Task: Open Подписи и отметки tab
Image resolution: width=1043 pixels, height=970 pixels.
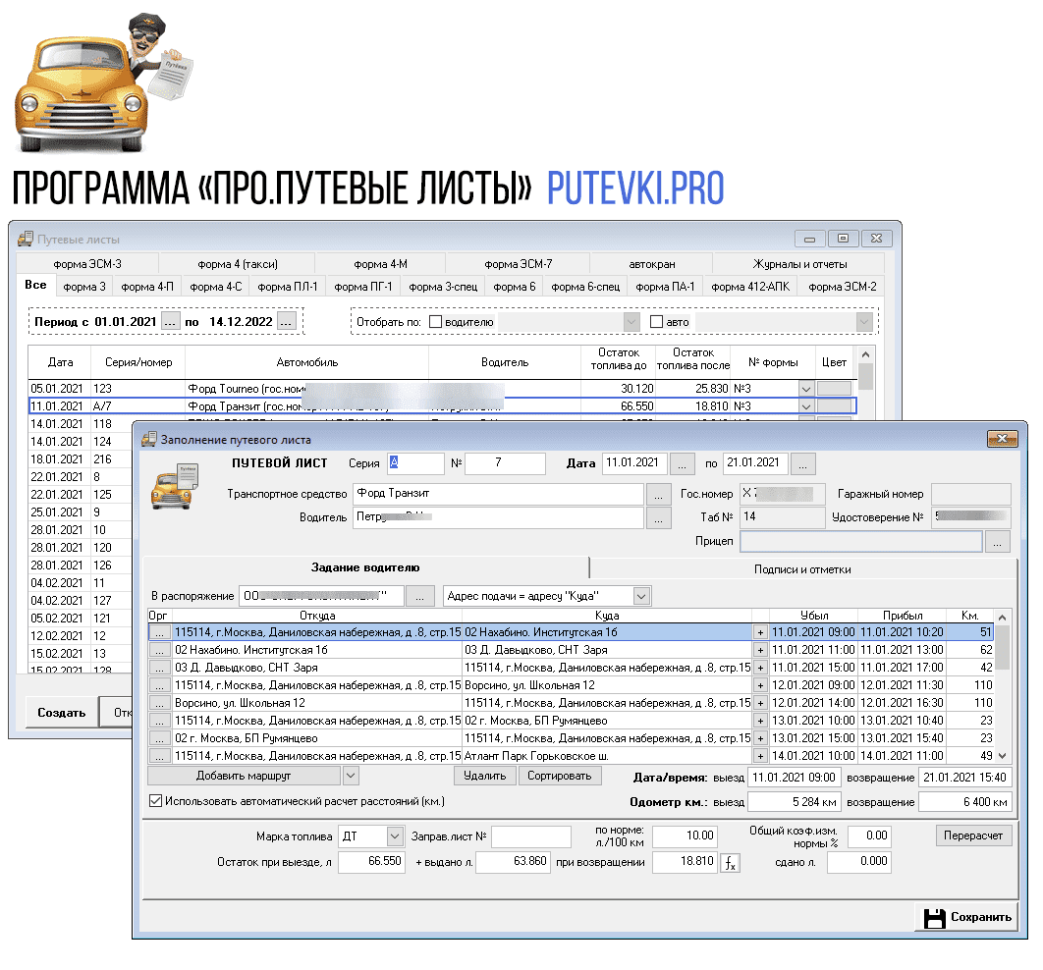Action: [802, 569]
